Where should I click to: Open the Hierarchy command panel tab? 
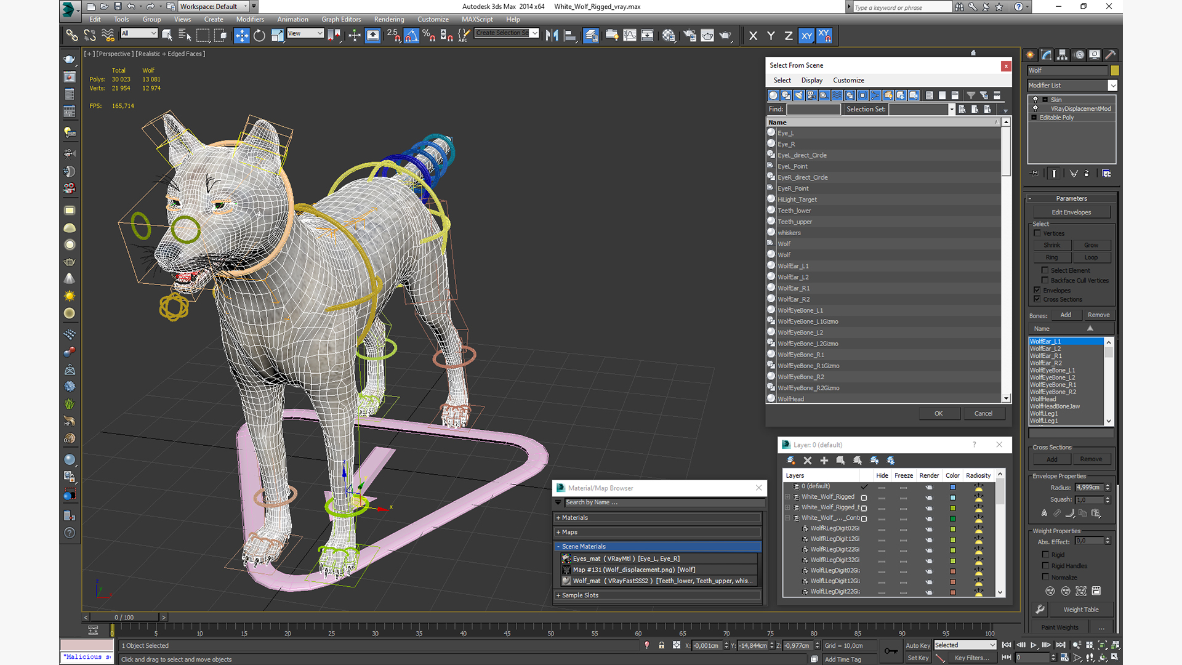[x=1062, y=55]
